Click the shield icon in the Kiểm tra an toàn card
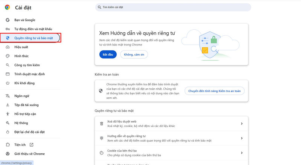 pyautogui.click(x=100, y=91)
